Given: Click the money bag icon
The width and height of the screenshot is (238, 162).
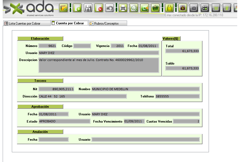Looking at the screenshot, I should [x=183, y=8].
